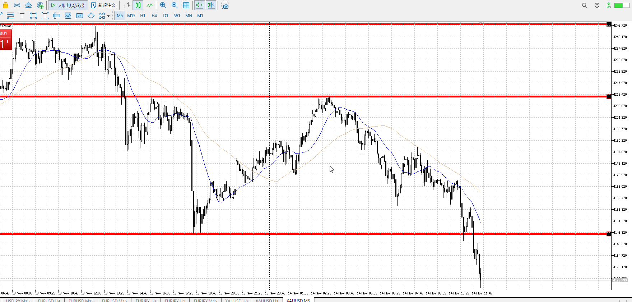
Task: Switch to the D1 timeframe
Action: (x=166, y=15)
